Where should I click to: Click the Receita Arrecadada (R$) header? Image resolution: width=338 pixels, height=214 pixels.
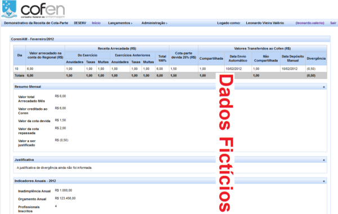point(117,48)
